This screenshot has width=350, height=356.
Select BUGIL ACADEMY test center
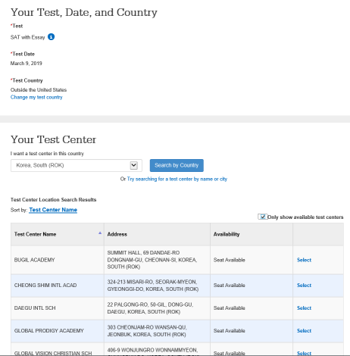pos(304,260)
